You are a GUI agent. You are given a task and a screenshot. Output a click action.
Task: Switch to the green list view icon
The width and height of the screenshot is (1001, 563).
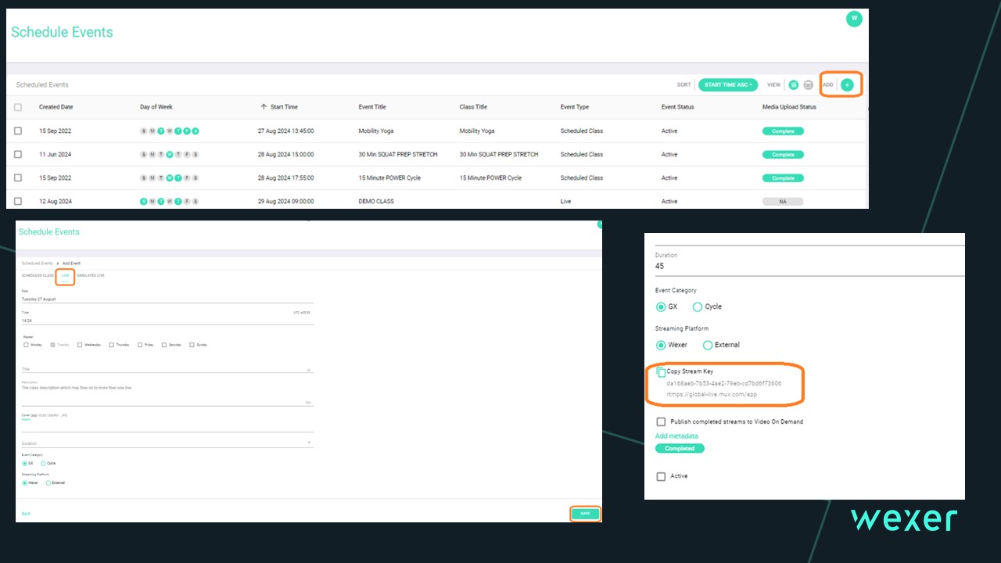794,84
